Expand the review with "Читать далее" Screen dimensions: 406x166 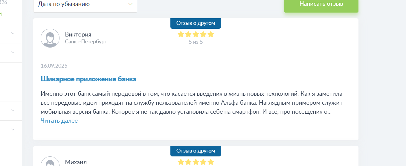pyautogui.click(x=59, y=121)
